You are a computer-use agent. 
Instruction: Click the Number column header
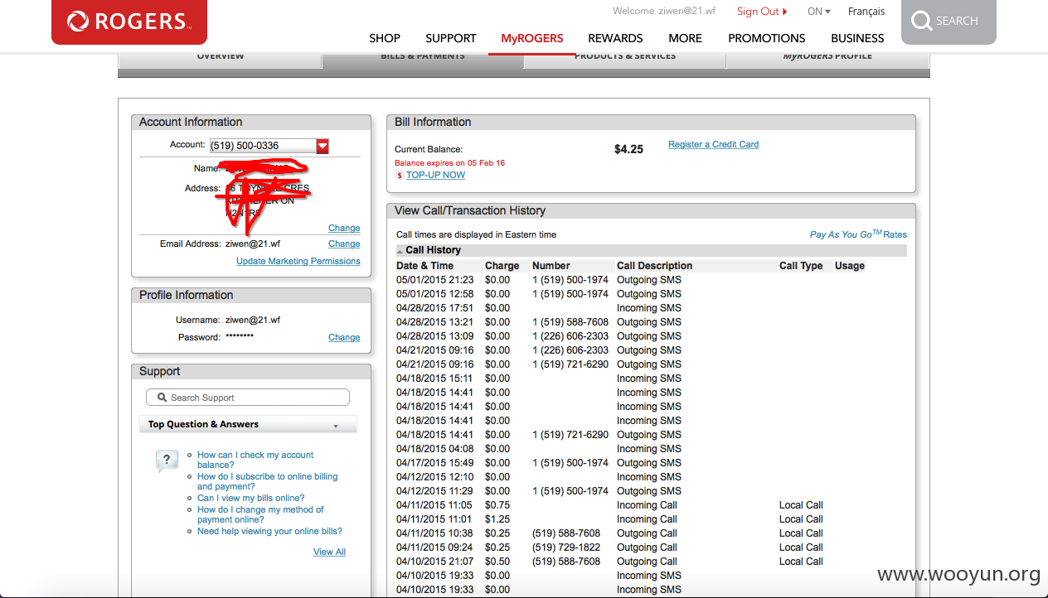pyautogui.click(x=551, y=266)
